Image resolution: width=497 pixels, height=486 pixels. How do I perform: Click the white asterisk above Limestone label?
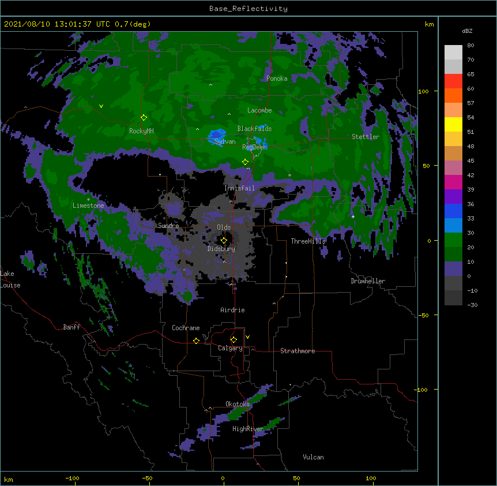click(88, 200)
